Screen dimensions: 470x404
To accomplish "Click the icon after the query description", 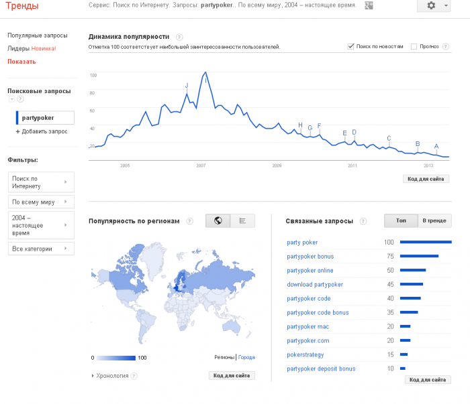I will tap(369, 5).
